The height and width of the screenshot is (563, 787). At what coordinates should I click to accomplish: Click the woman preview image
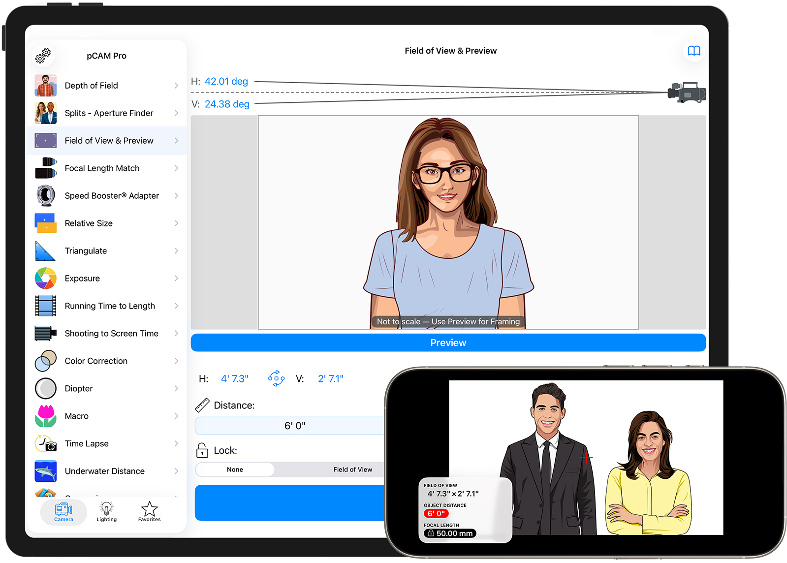[x=448, y=222]
